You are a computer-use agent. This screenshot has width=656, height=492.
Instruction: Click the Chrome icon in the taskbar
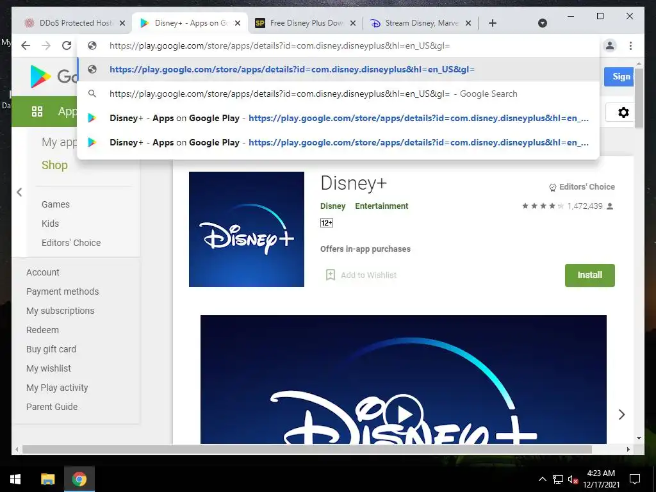pos(79,479)
